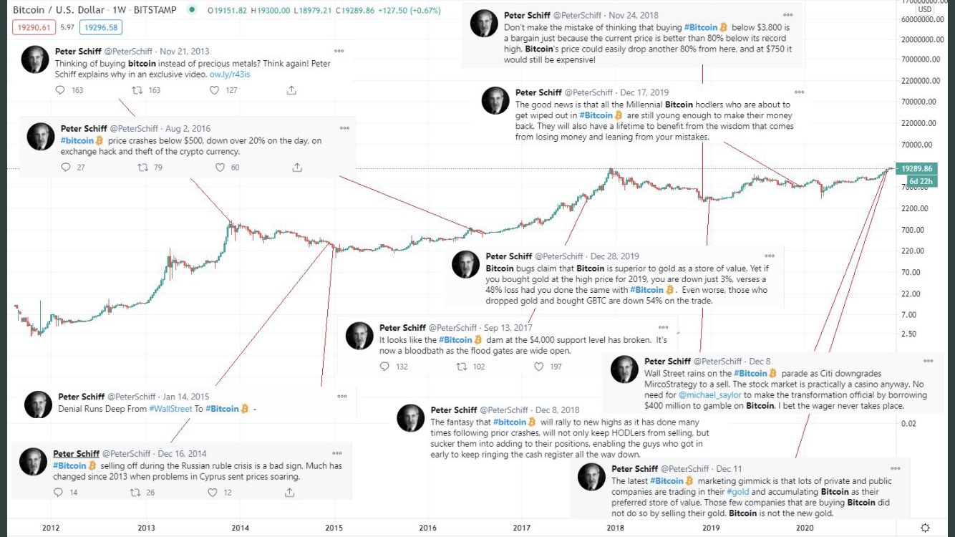955x537 pixels.
Task: Open three-dot menu on Dec 17, 2019 tweet
Action: click(799, 92)
